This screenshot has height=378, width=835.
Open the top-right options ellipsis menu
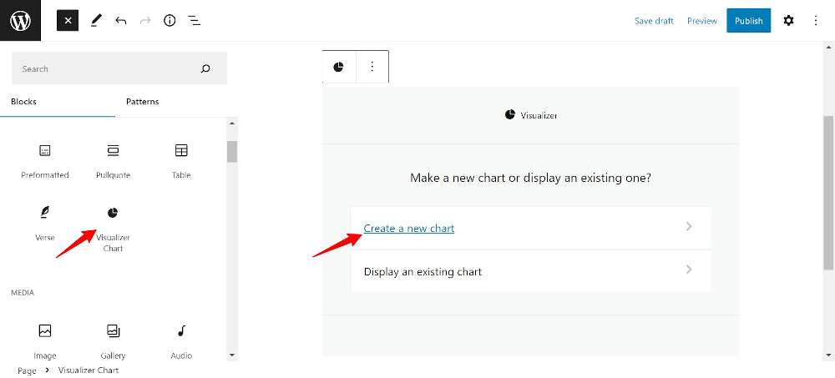pos(816,21)
